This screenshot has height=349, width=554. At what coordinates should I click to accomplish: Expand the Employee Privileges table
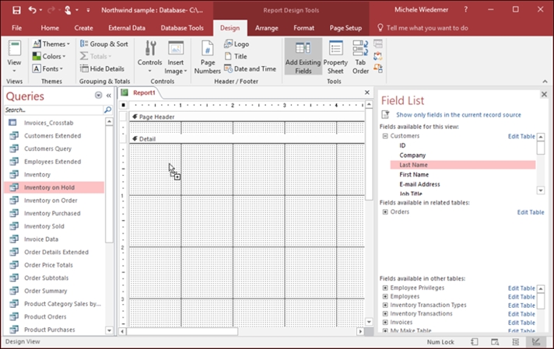[385, 288]
